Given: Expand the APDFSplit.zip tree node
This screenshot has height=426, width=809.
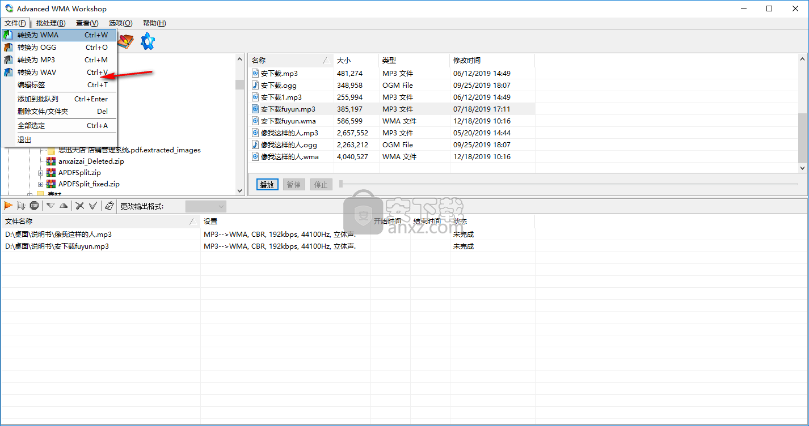Looking at the screenshot, I should (41, 173).
